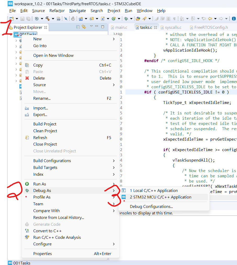Click the build hammer toolbar icon
The image size is (237, 265).
coord(47,19)
